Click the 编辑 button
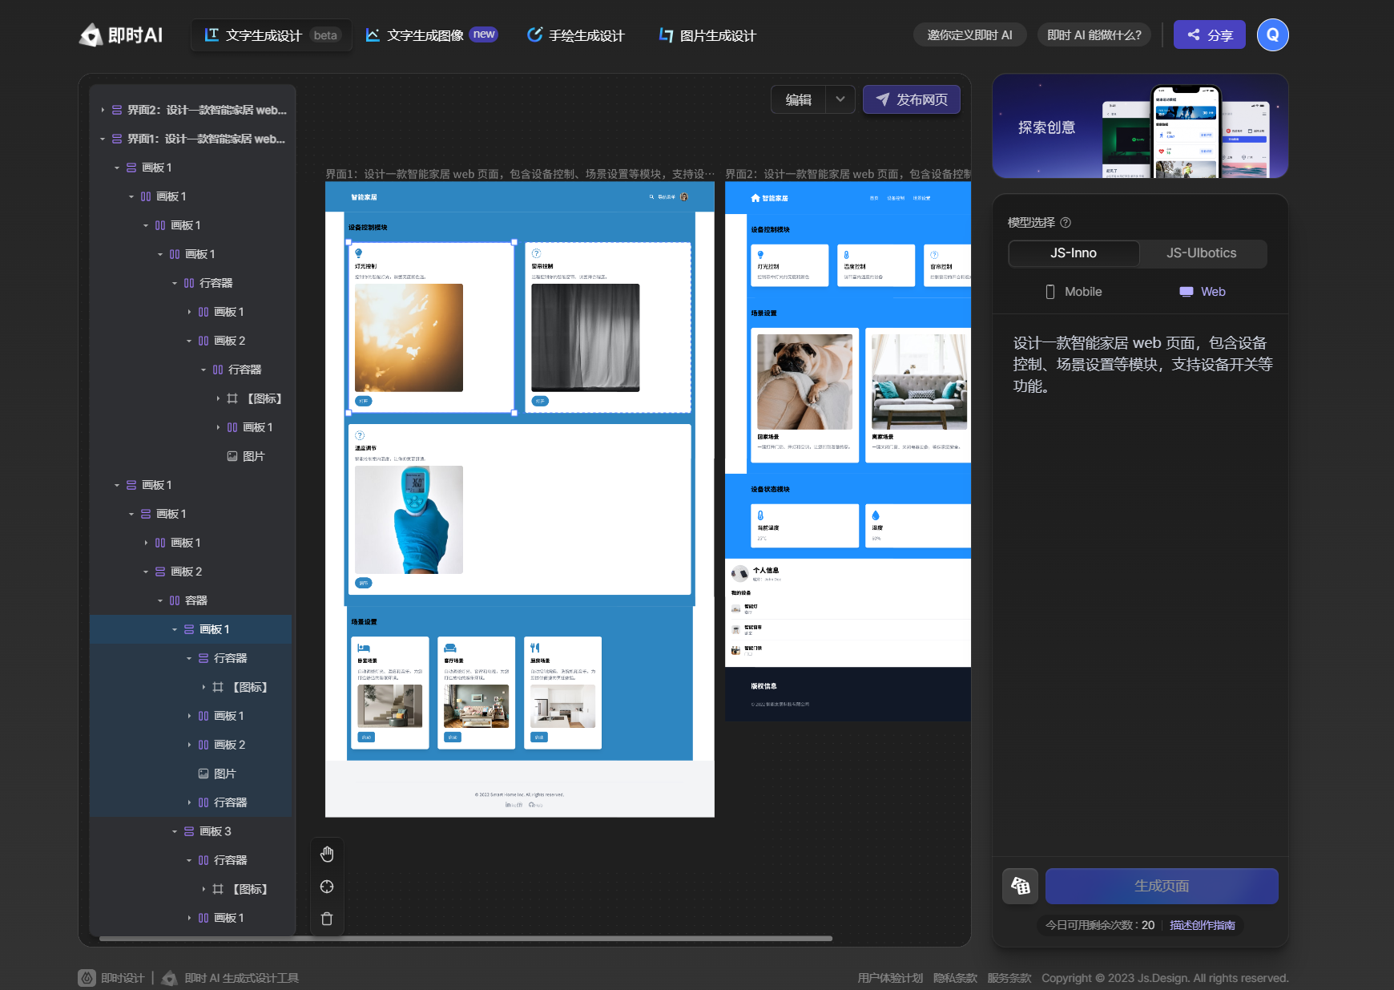1394x990 pixels. click(798, 99)
